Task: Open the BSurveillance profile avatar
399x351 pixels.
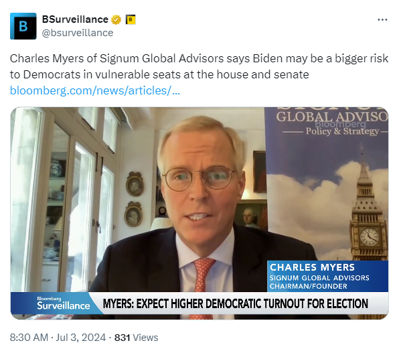Action: [x=23, y=26]
